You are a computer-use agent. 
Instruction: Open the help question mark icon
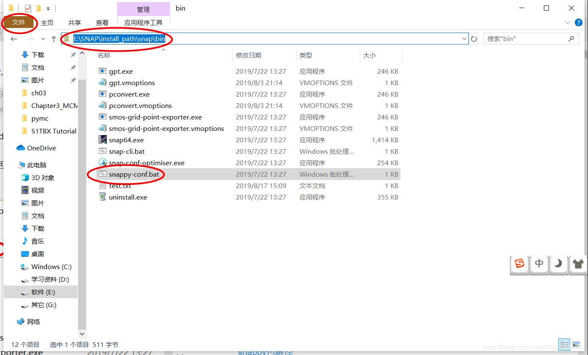click(x=578, y=22)
